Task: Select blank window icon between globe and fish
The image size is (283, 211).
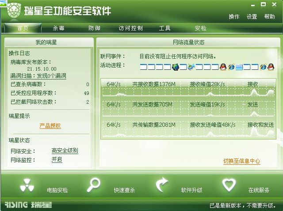Action: (183, 67)
